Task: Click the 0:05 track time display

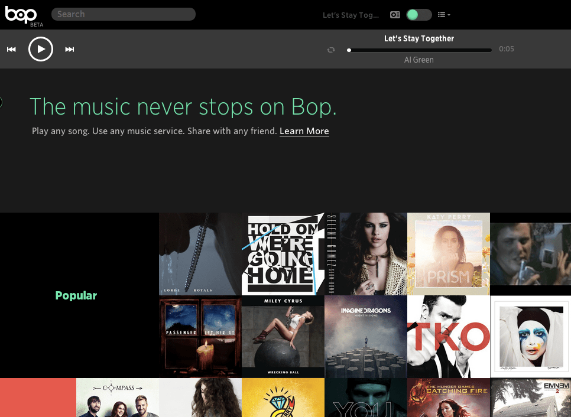Action: coord(506,49)
